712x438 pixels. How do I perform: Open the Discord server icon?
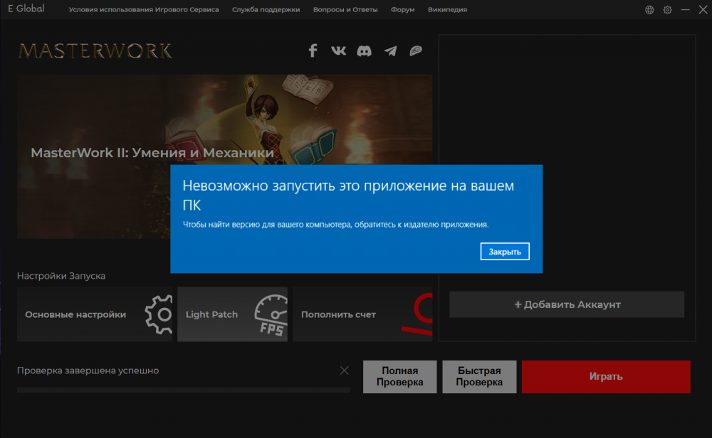(364, 50)
